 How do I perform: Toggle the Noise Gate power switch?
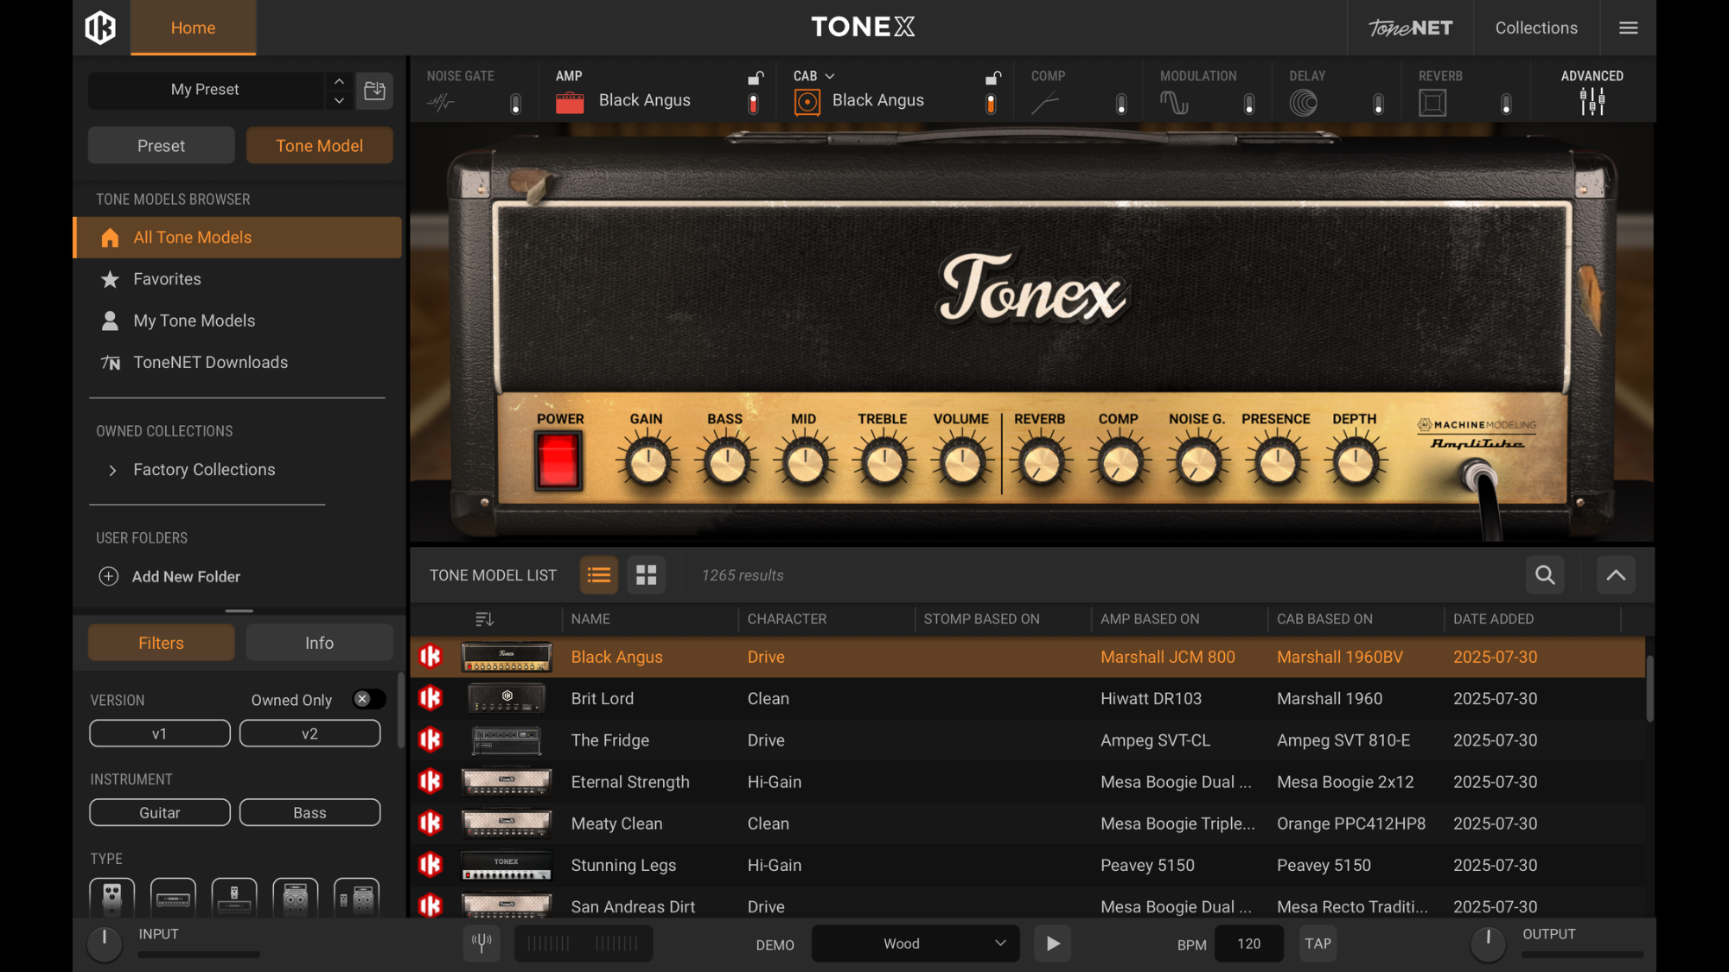pos(516,104)
